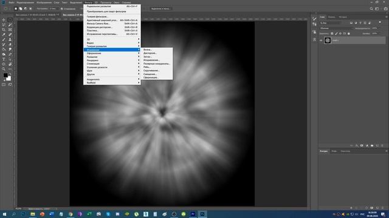Click the intersect with selection icon
The width and height of the screenshot is (389, 218).
30,8
